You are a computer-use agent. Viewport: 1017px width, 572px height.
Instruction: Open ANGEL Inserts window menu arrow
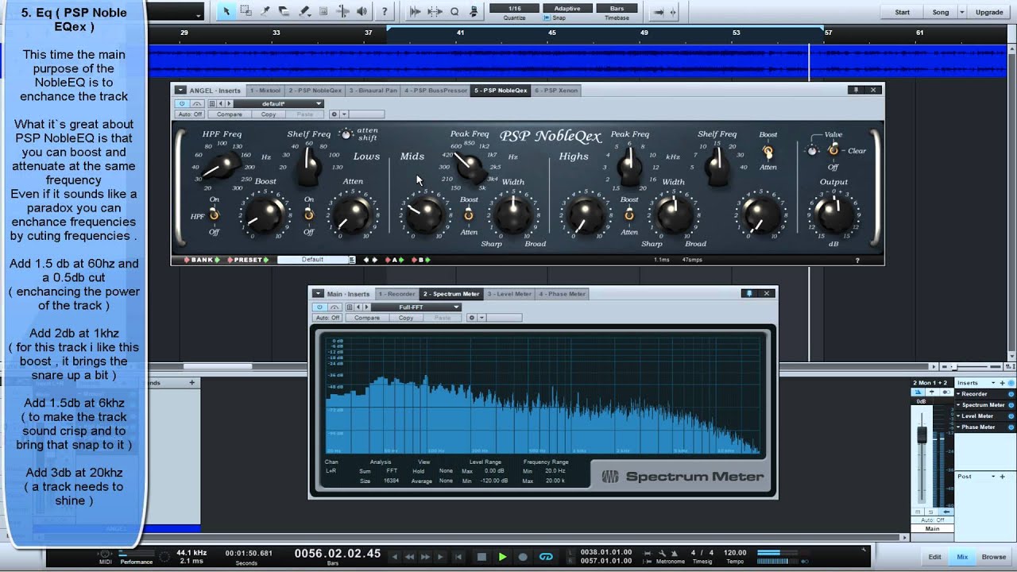point(180,91)
